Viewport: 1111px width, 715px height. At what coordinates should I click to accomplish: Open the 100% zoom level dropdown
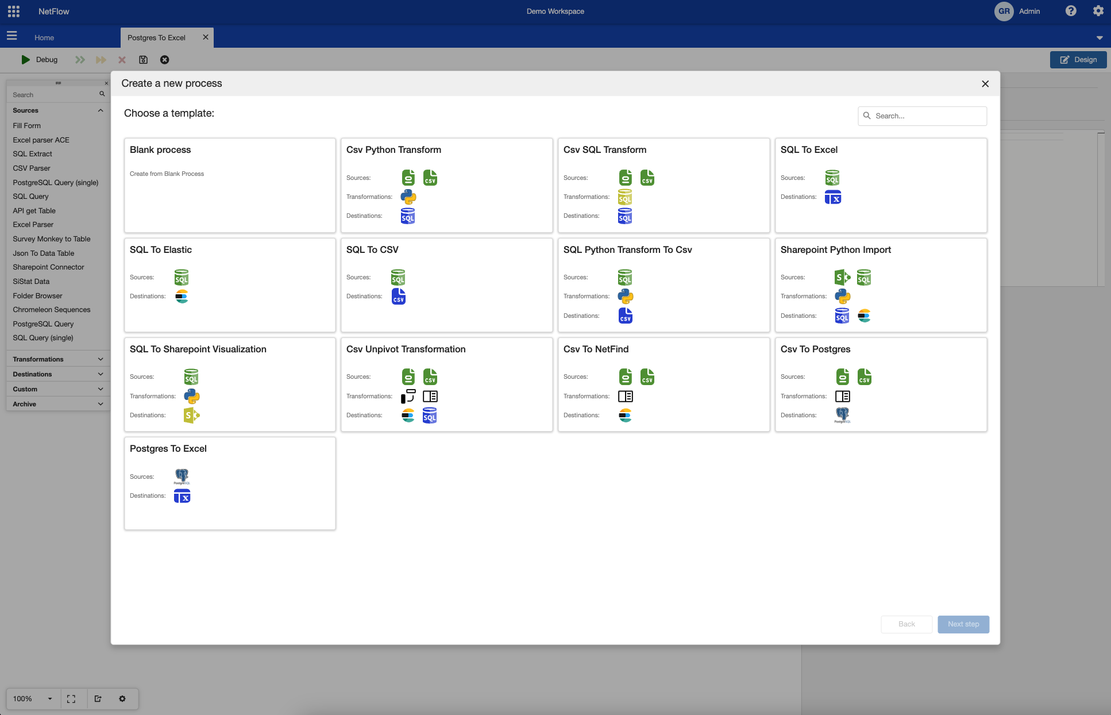50,699
